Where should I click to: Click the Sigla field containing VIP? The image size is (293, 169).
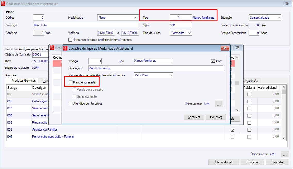pyautogui.click(x=181, y=25)
